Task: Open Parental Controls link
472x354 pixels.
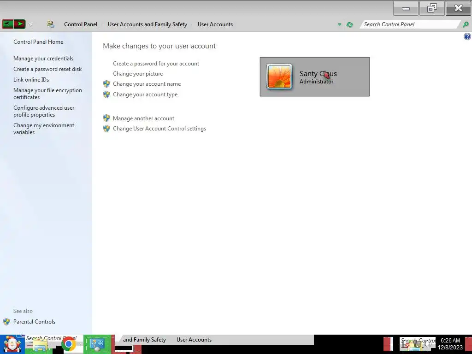Action: click(x=34, y=321)
